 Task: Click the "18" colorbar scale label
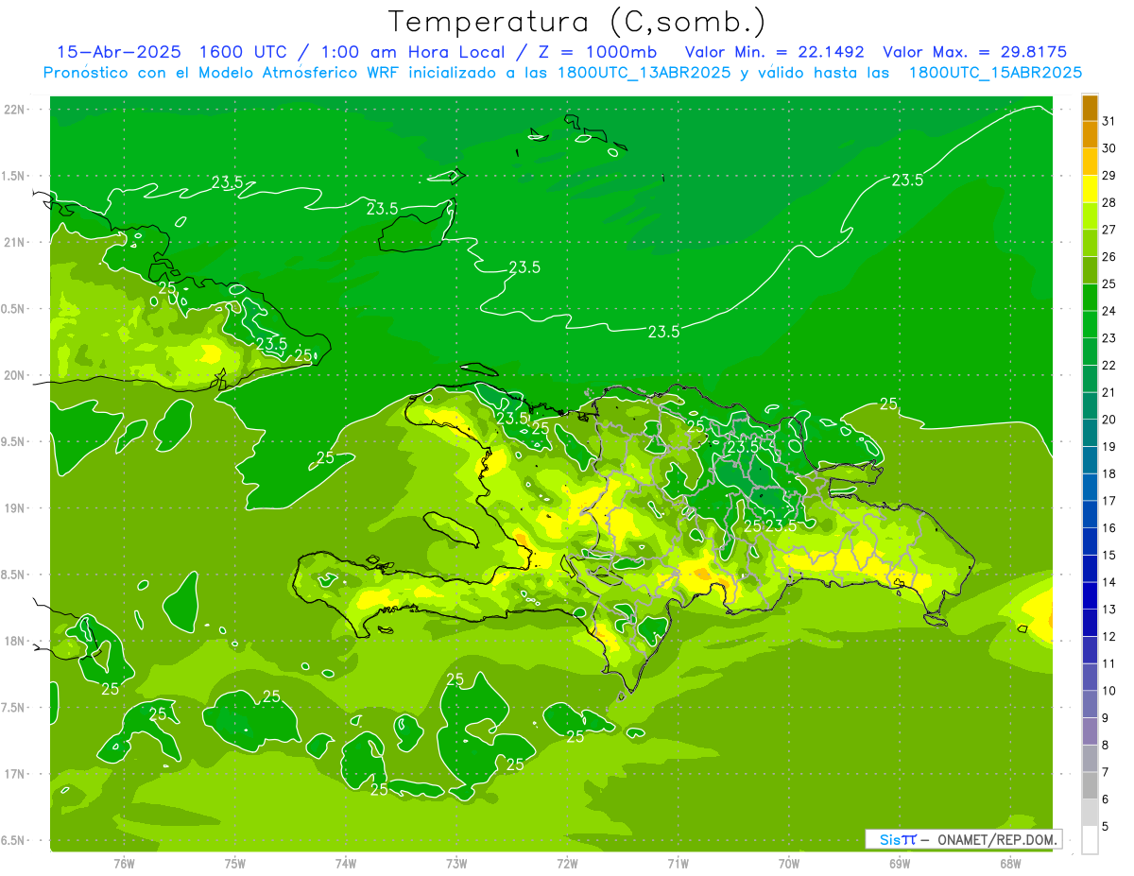(x=1108, y=474)
